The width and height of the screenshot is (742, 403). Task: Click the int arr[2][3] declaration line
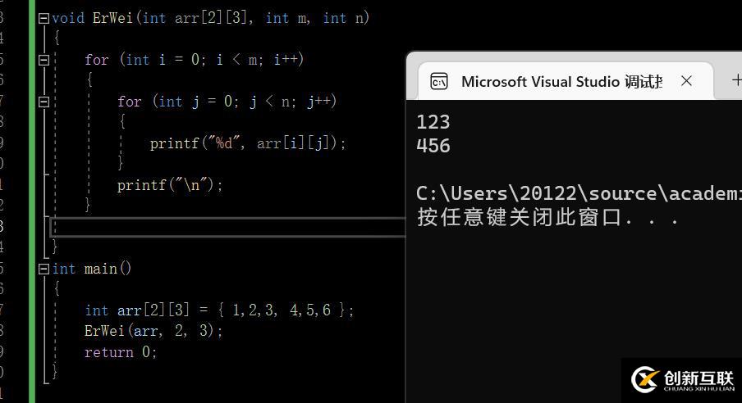tap(218, 310)
